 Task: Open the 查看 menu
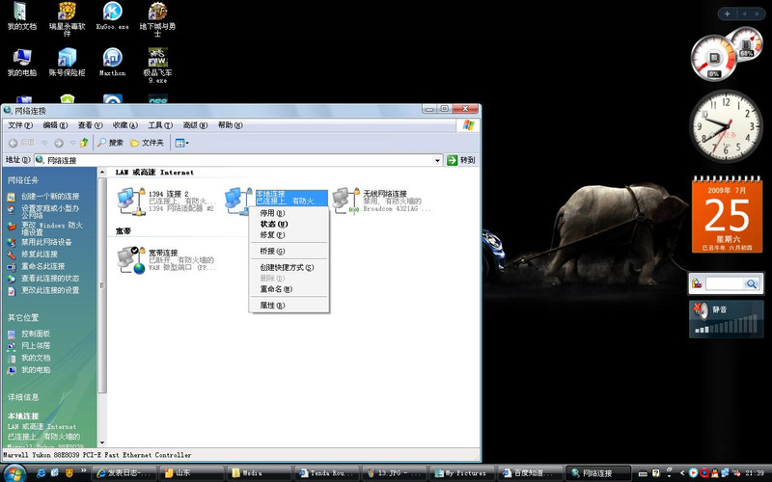90,125
